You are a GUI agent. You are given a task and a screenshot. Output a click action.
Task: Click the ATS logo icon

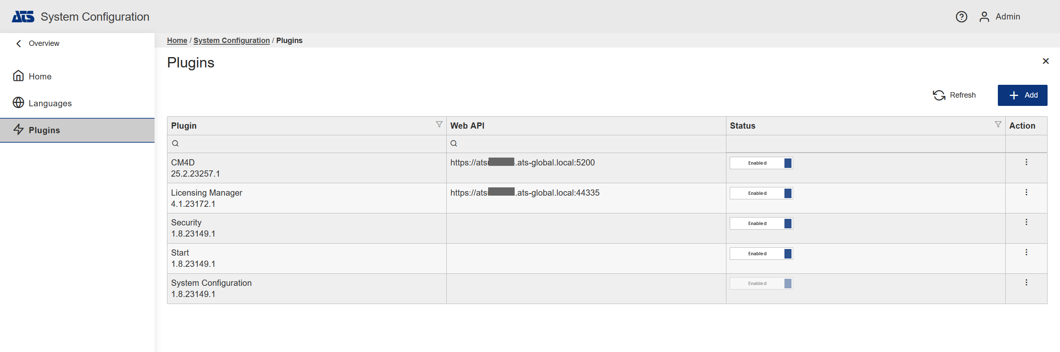point(23,17)
